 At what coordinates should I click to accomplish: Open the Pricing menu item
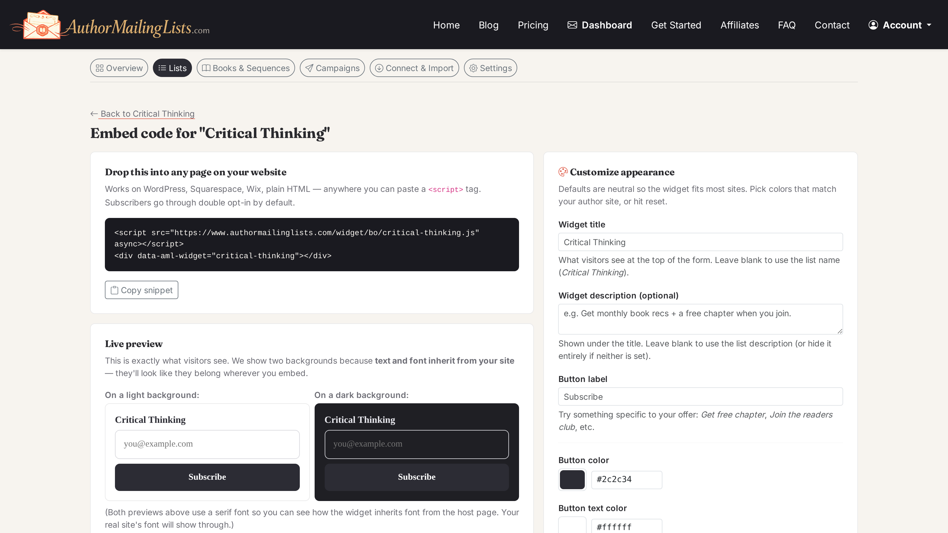click(533, 25)
